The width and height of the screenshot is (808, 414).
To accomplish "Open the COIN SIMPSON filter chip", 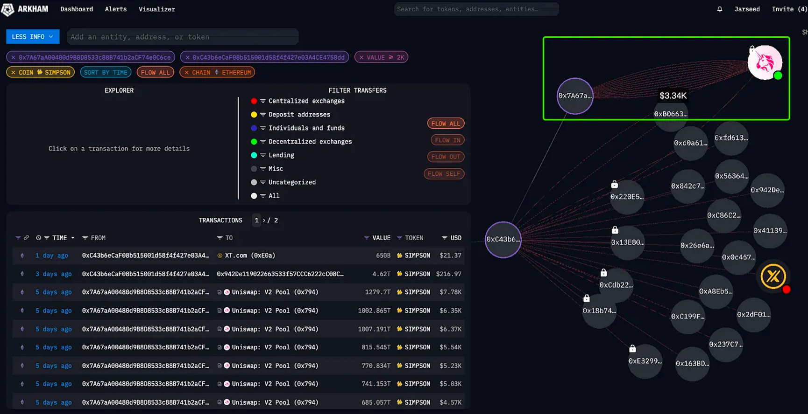I will 41,72.
